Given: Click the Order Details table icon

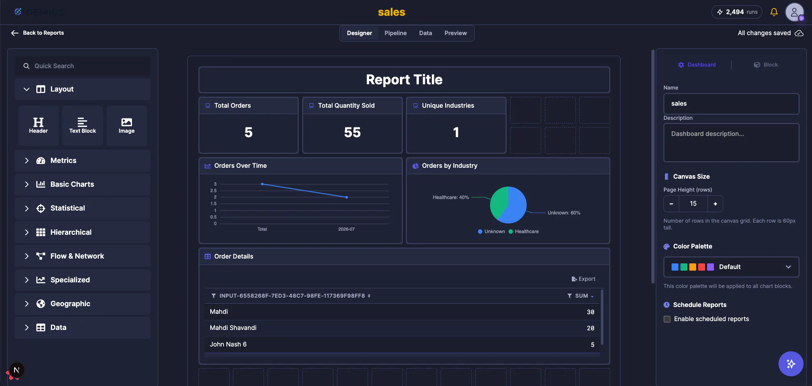Looking at the screenshot, I should pyautogui.click(x=208, y=257).
